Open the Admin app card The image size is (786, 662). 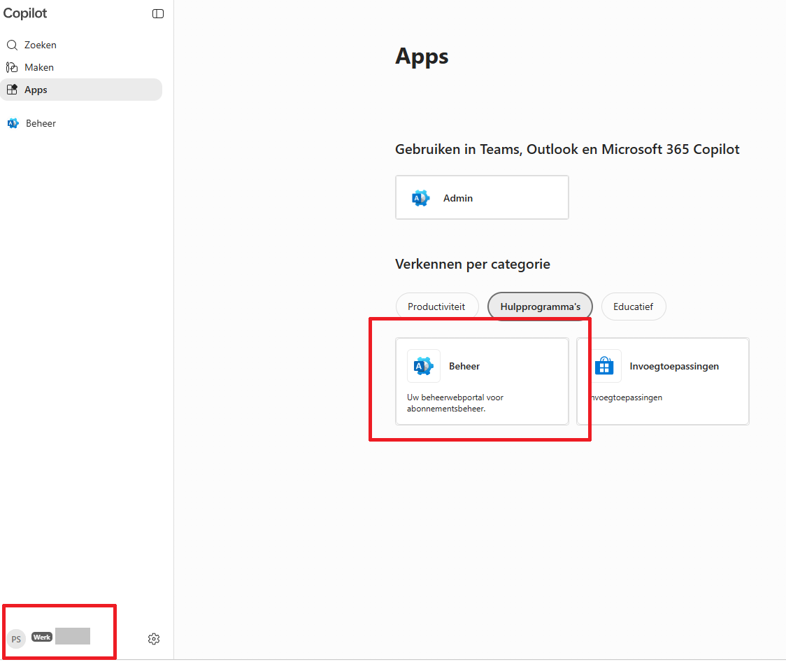pyautogui.click(x=482, y=197)
